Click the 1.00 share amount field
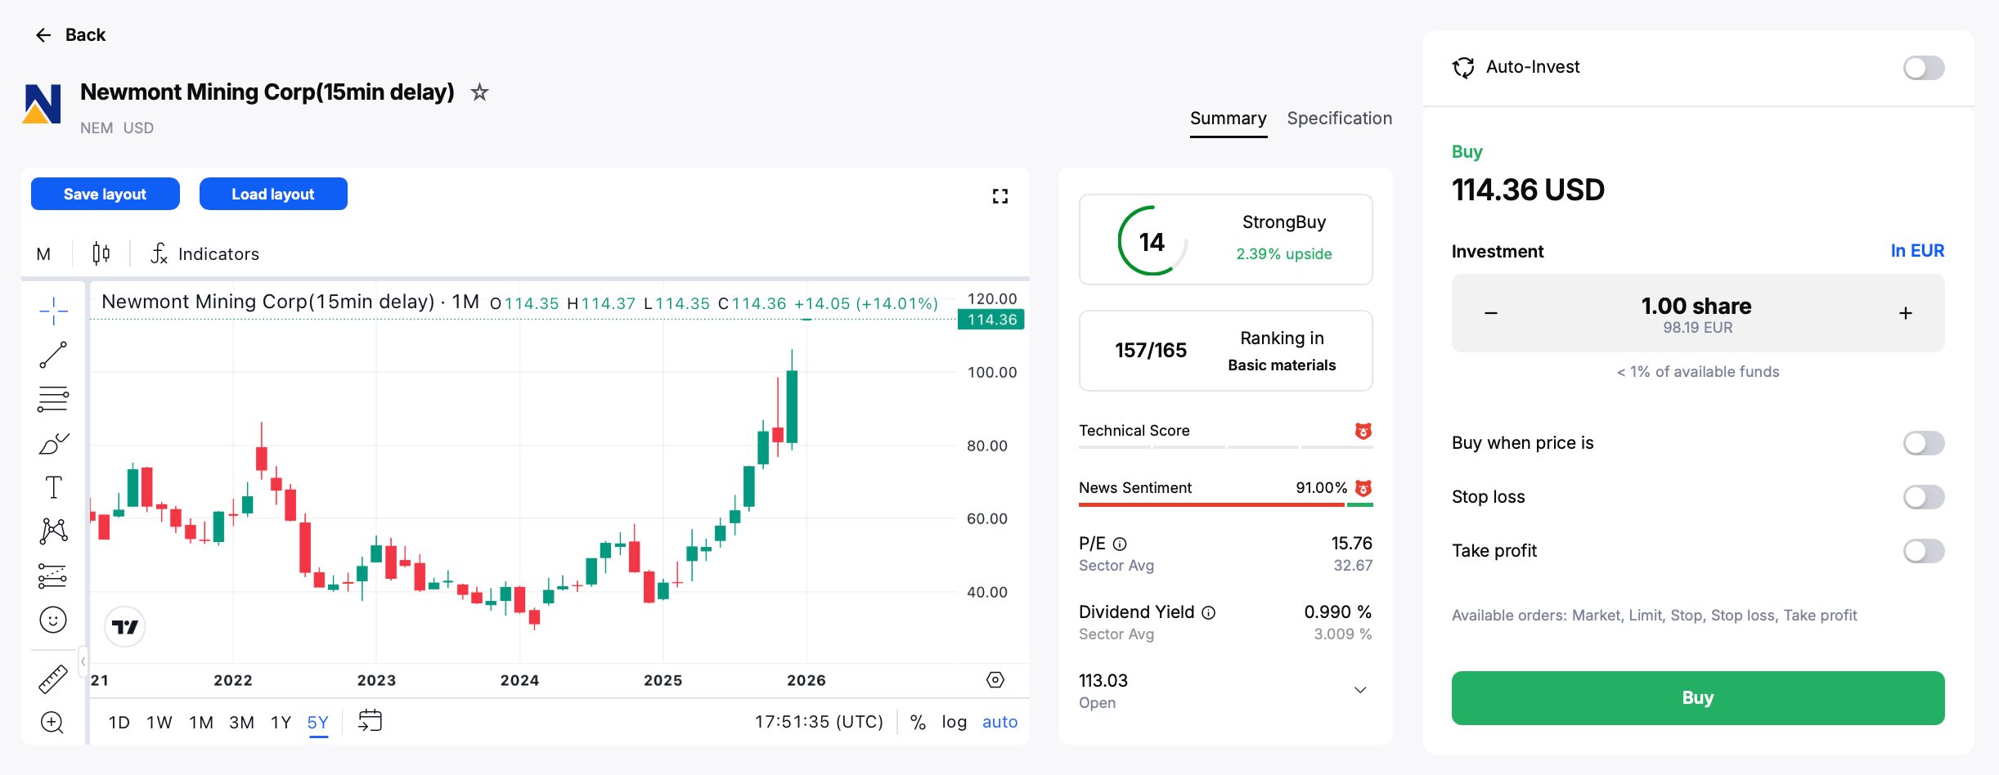 (1697, 314)
